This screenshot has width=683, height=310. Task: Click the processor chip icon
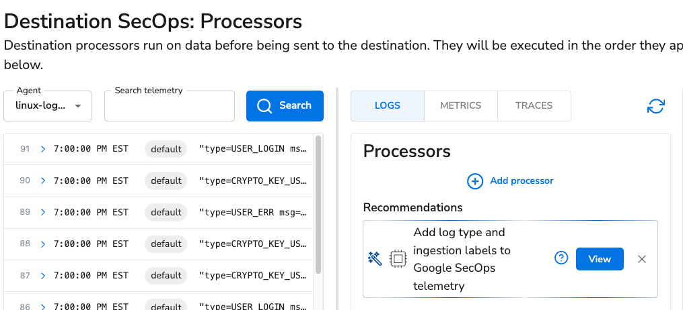(x=397, y=259)
